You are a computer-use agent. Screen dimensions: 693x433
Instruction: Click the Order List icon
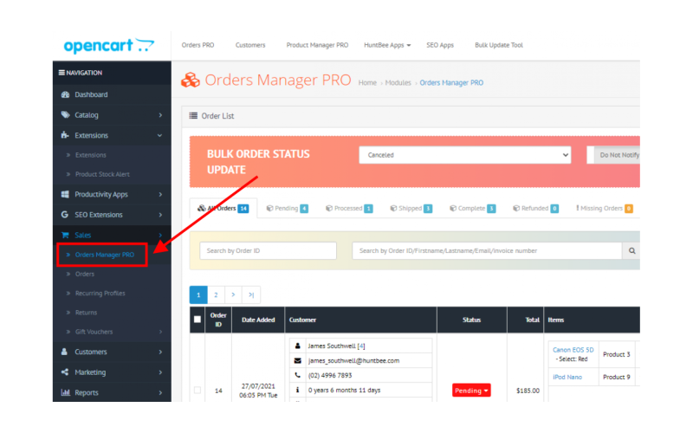point(193,116)
